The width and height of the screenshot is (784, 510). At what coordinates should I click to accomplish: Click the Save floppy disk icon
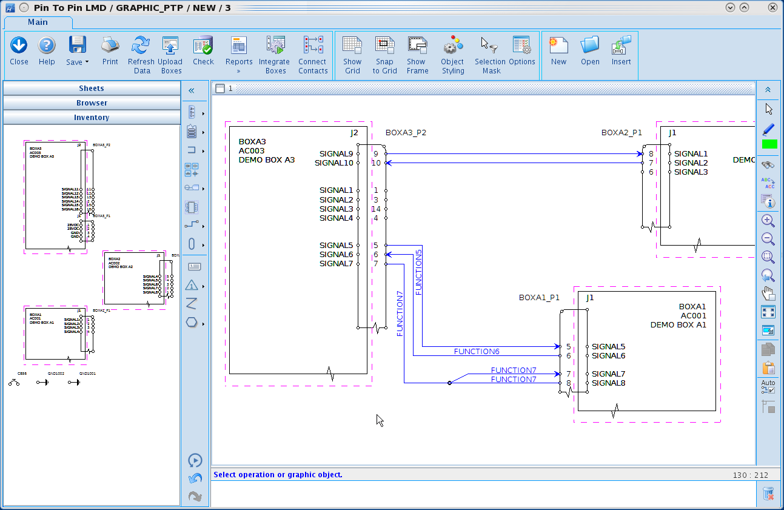[x=76, y=45]
